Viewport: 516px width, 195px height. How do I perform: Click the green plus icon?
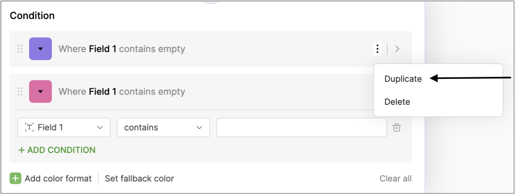pyautogui.click(x=15, y=178)
